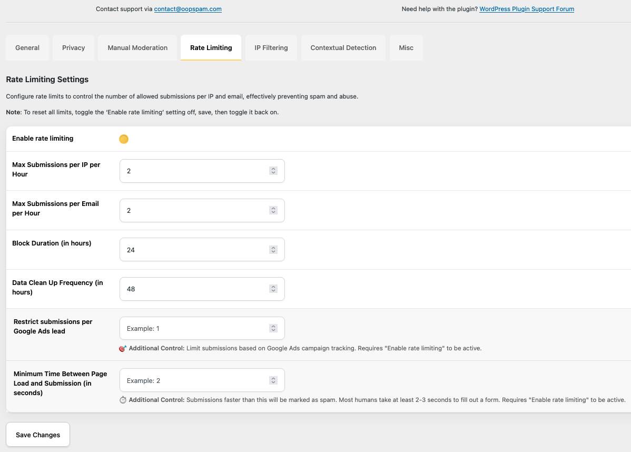Viewport: 631px width, 452px height.
Task: Click stepper arrows in Minimum Time field
Action: [x=273, y=380]
